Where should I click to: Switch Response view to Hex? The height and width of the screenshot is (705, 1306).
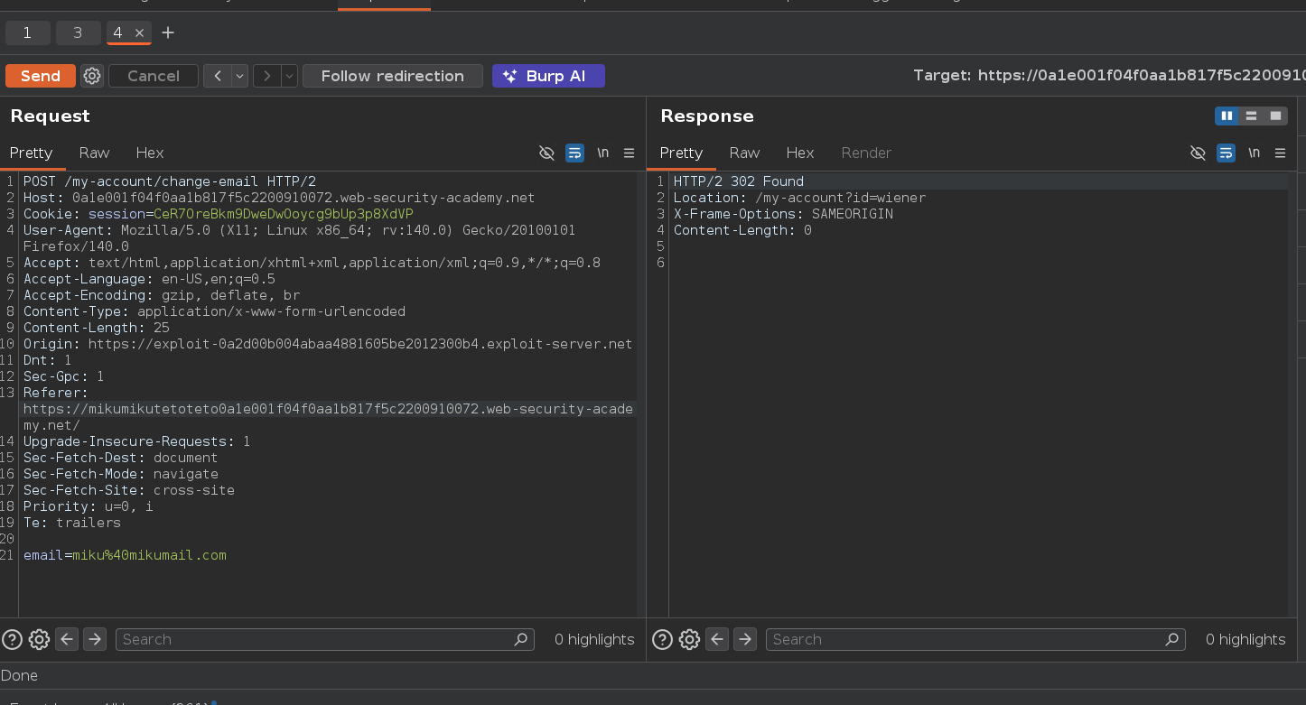[800, 153]
